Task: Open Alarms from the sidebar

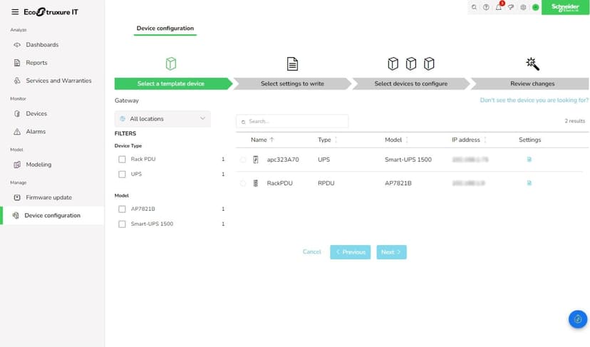Action: coord(36,132)
